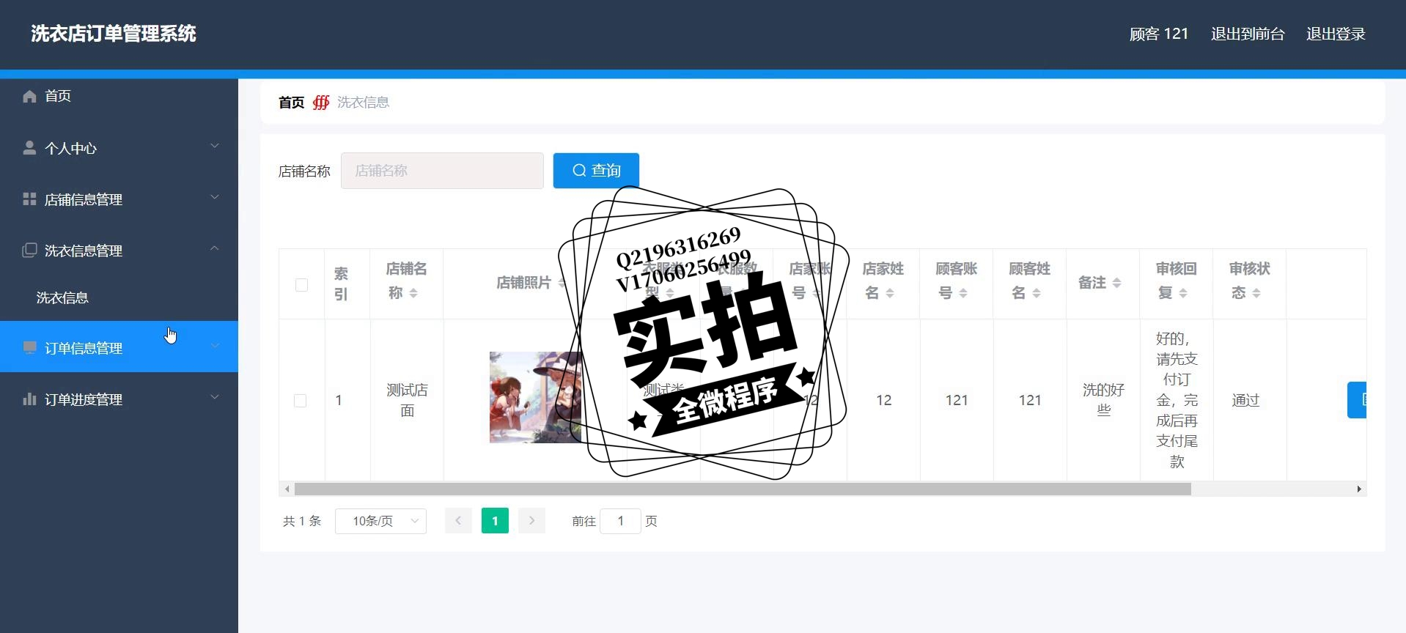Click 首页 breadcrumb link
Viewport: 1406px width, 633px height.
291,103
